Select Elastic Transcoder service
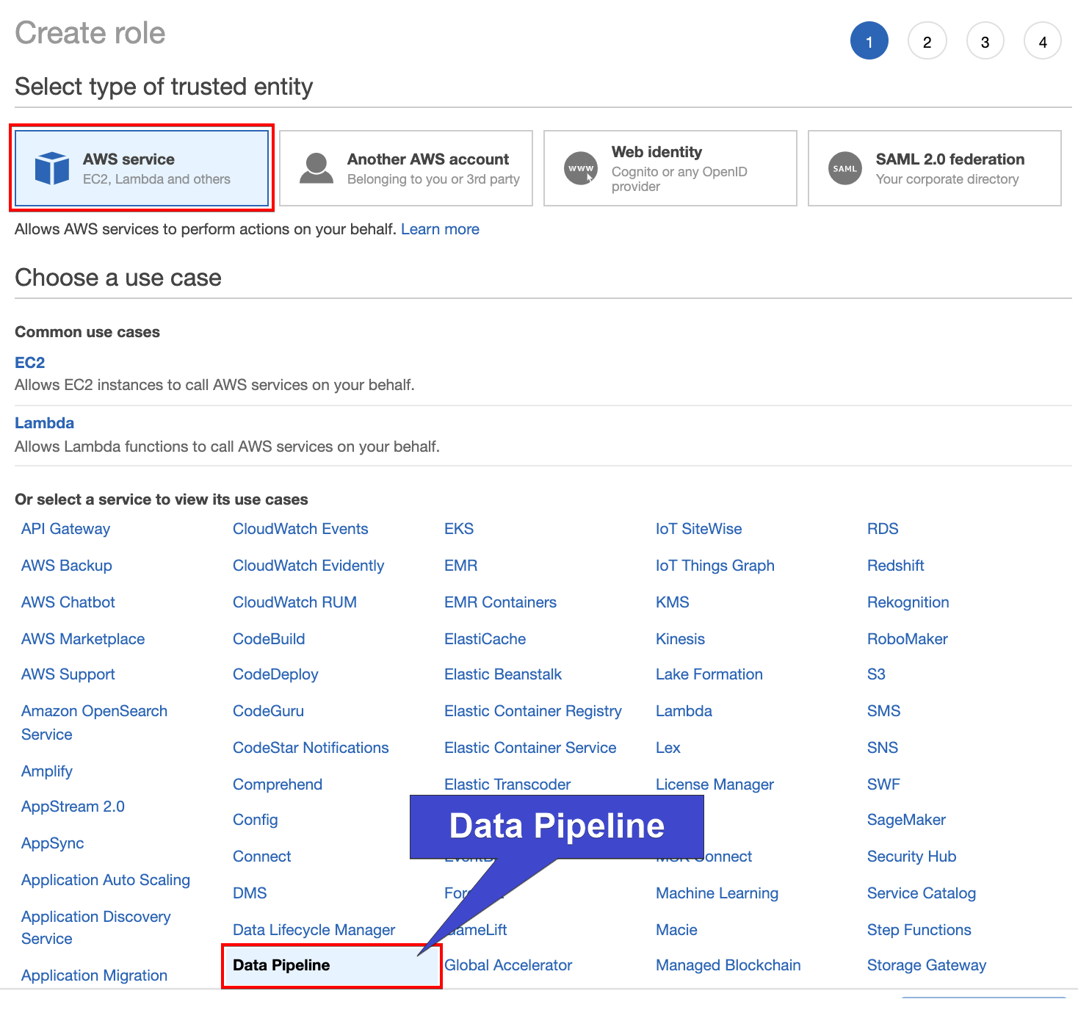This screenshot has height=1024, width=1078. [507, 785]
